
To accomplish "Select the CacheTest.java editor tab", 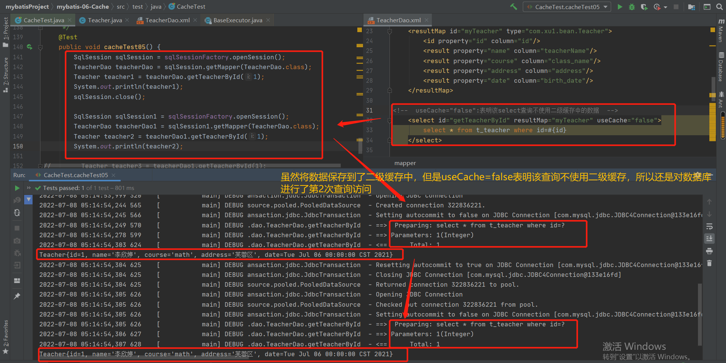I will (x=43, y=20).
